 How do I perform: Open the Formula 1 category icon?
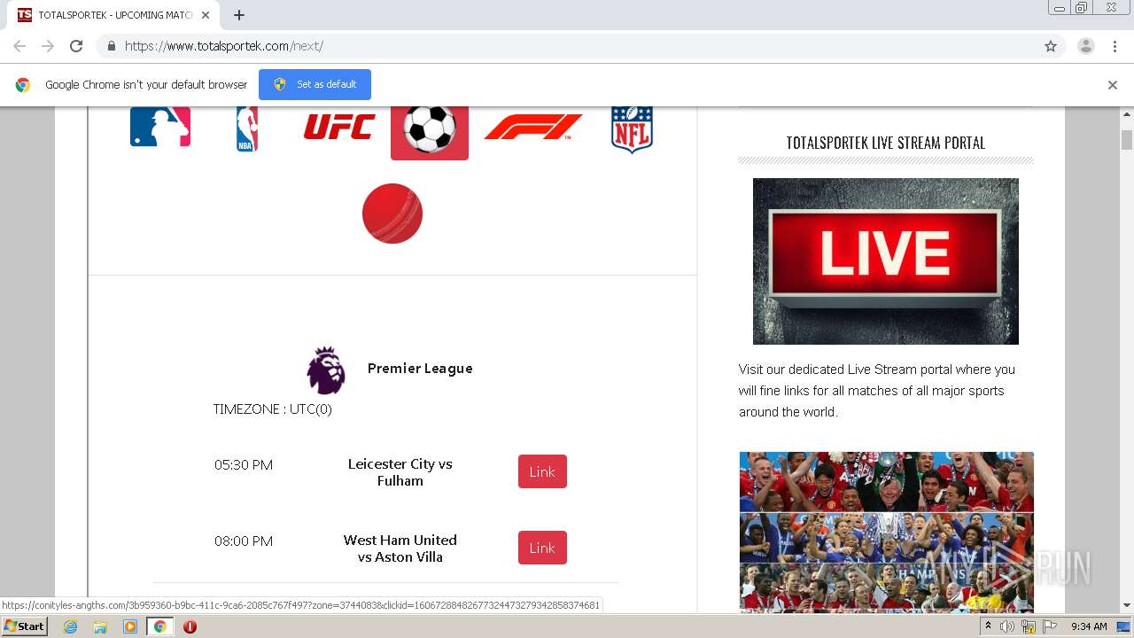coord(533,127)
